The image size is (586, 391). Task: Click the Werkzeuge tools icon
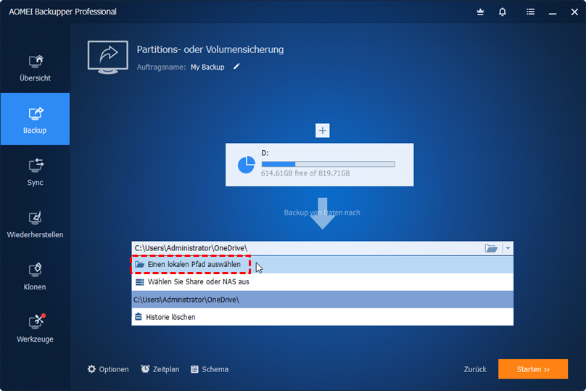point(36,321)
